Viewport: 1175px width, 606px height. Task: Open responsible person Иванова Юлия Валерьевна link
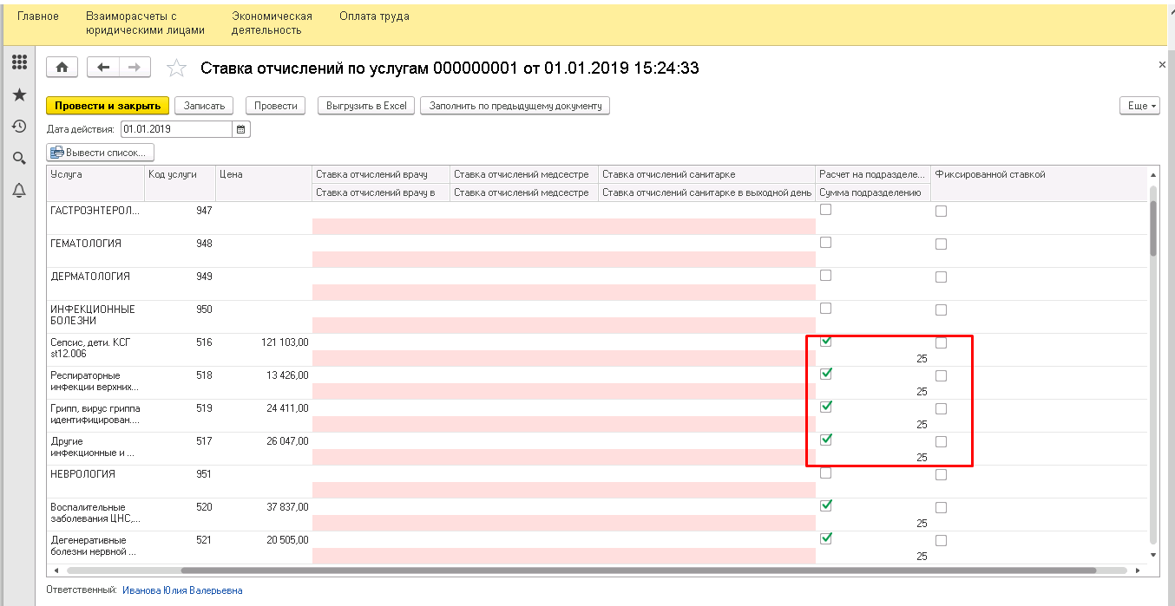click(x=182, y=590)
